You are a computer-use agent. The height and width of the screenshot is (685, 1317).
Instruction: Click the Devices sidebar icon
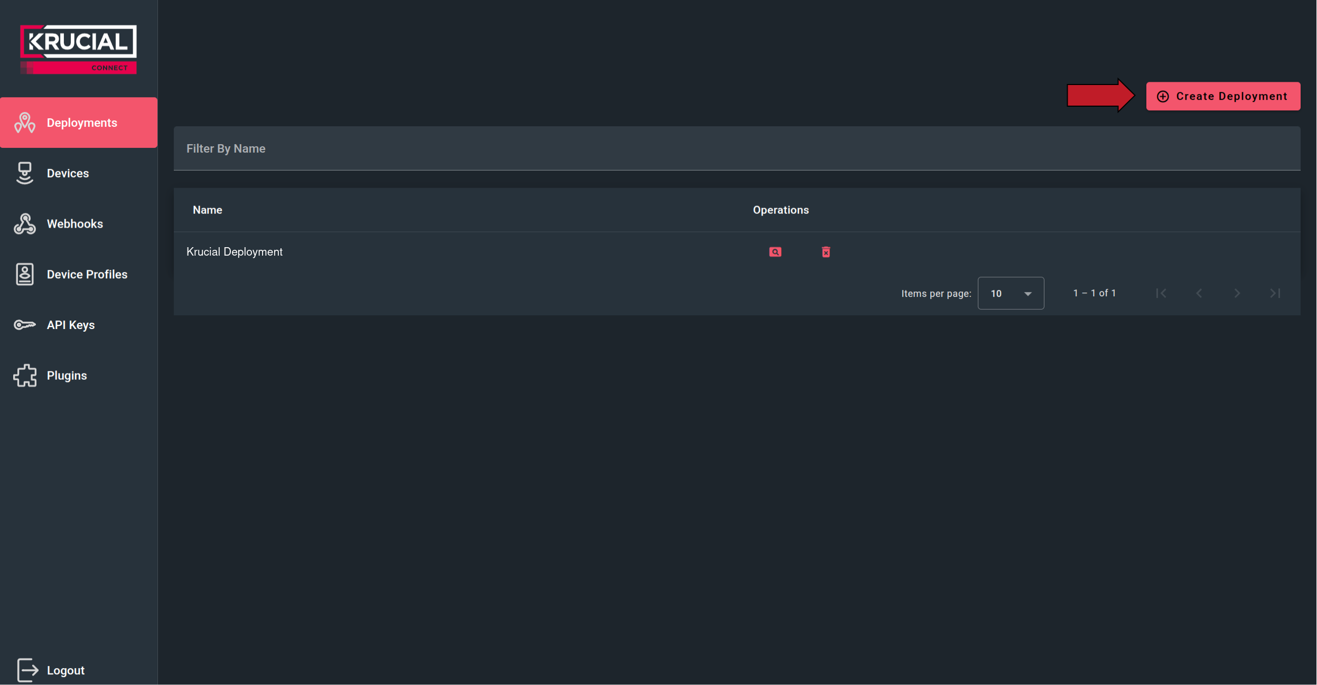click(24, 173)
